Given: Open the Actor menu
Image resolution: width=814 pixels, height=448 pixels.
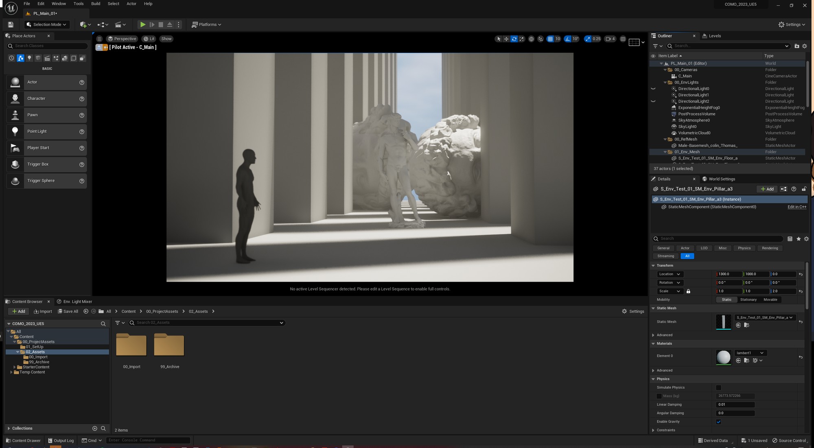Looking at the screenshot, I should coord(131,4).
